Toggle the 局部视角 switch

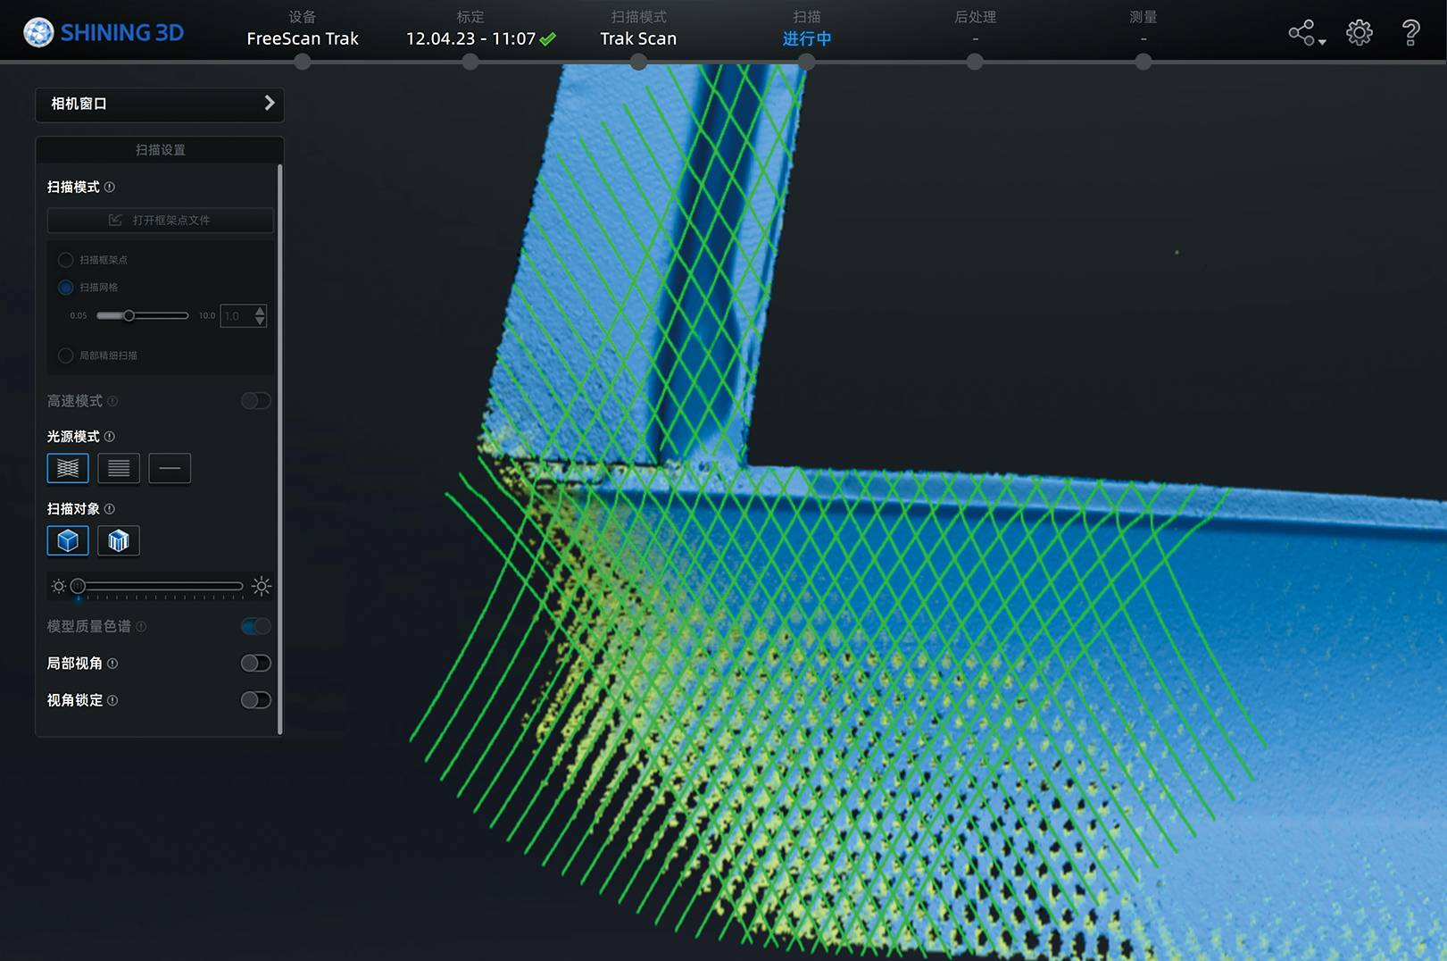pos(255,663)
